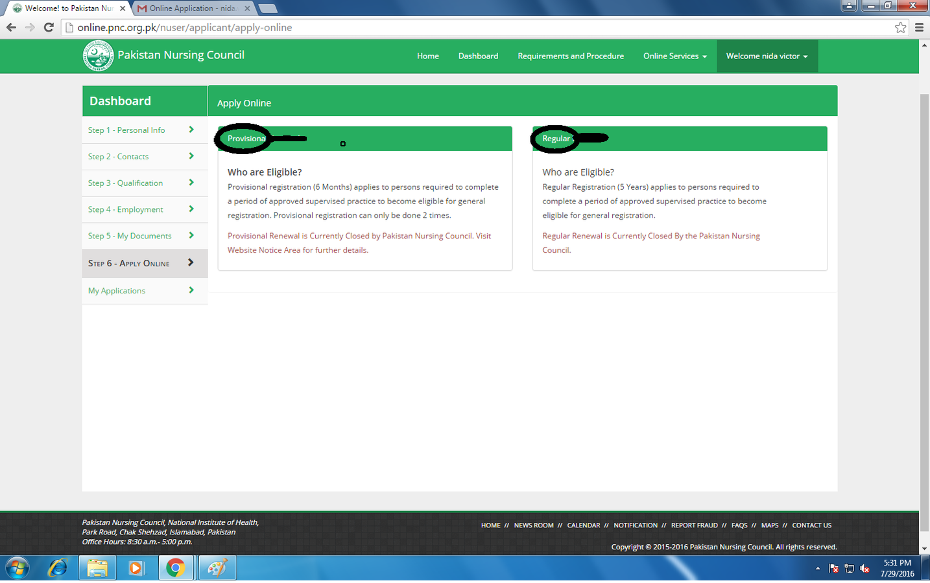Click chevron beside Step 4 Employment
This screenshot has width=930, height=583.
point(191,209)
